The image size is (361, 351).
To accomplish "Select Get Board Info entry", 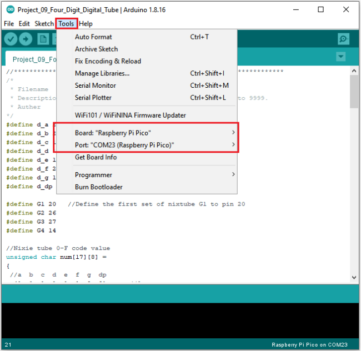I will [x=147, y=157].
